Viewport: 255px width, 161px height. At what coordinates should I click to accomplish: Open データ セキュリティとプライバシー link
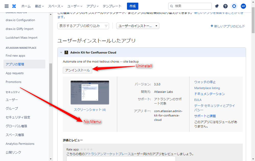[x=215, y=108]
